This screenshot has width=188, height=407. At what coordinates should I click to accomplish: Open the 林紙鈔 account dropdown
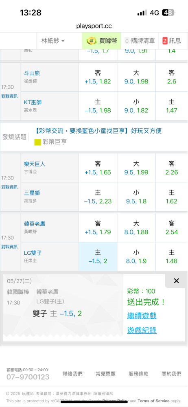pyautogui.click(x=53, y=41)
